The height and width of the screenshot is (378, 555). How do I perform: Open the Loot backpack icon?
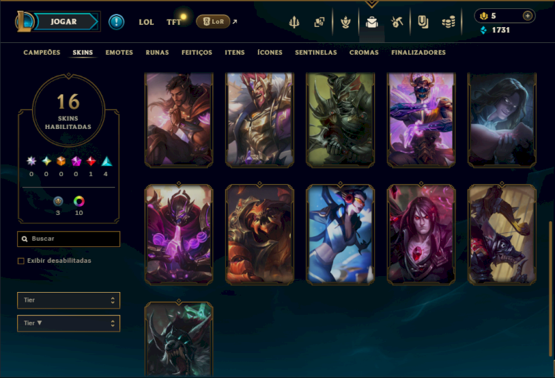click(372, 22)
